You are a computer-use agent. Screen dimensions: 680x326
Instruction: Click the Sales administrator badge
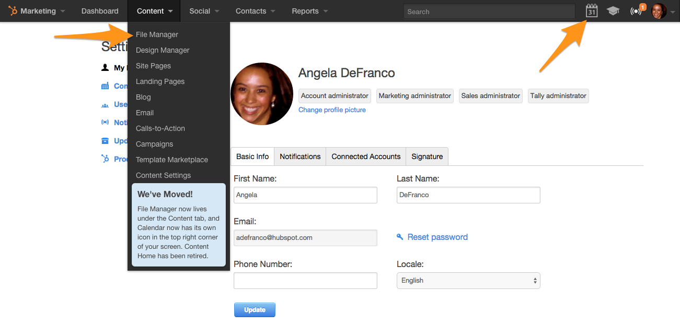click(x=491, y=96)
